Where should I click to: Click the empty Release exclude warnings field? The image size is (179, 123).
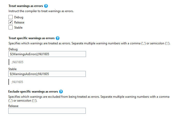[47, 111]
